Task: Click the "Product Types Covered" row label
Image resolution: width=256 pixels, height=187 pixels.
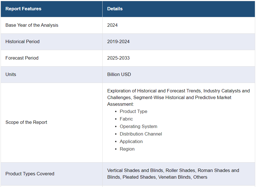Action: click(30, 174)
